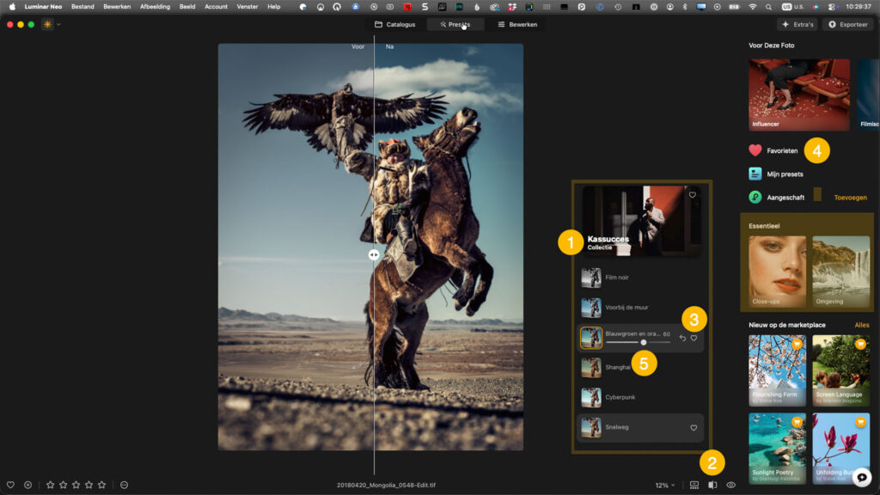
Task: Apply the Voorbij de muur preset
Action: point(640,308)
